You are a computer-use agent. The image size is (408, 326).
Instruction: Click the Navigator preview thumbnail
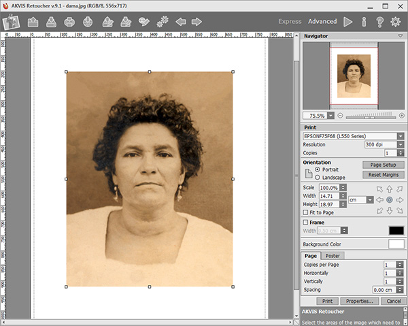(x=354, y=76)
